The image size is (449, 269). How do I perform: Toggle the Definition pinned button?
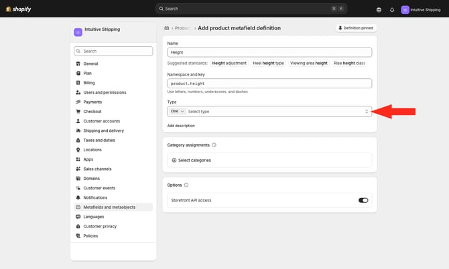[x=356, y=28]
